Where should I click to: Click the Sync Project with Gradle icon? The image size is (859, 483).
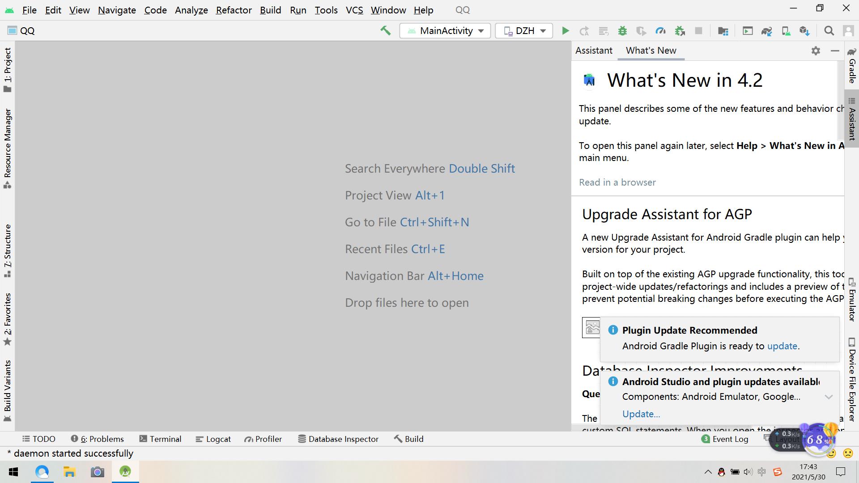(x=766, y=31)
